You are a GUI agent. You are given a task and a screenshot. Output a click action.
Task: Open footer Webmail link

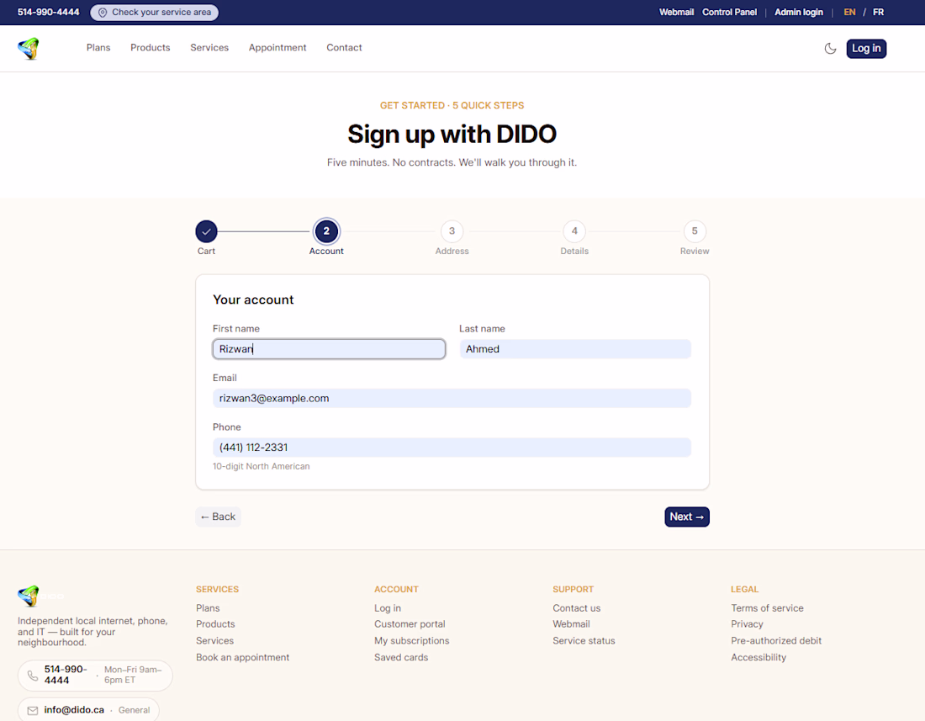click(571, 624)
